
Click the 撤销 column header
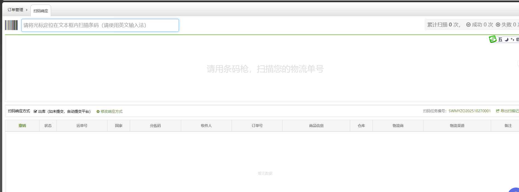click(22, 126)
